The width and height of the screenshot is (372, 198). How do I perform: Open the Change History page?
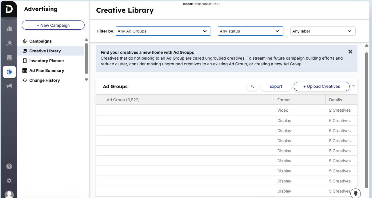pos(44,80)
